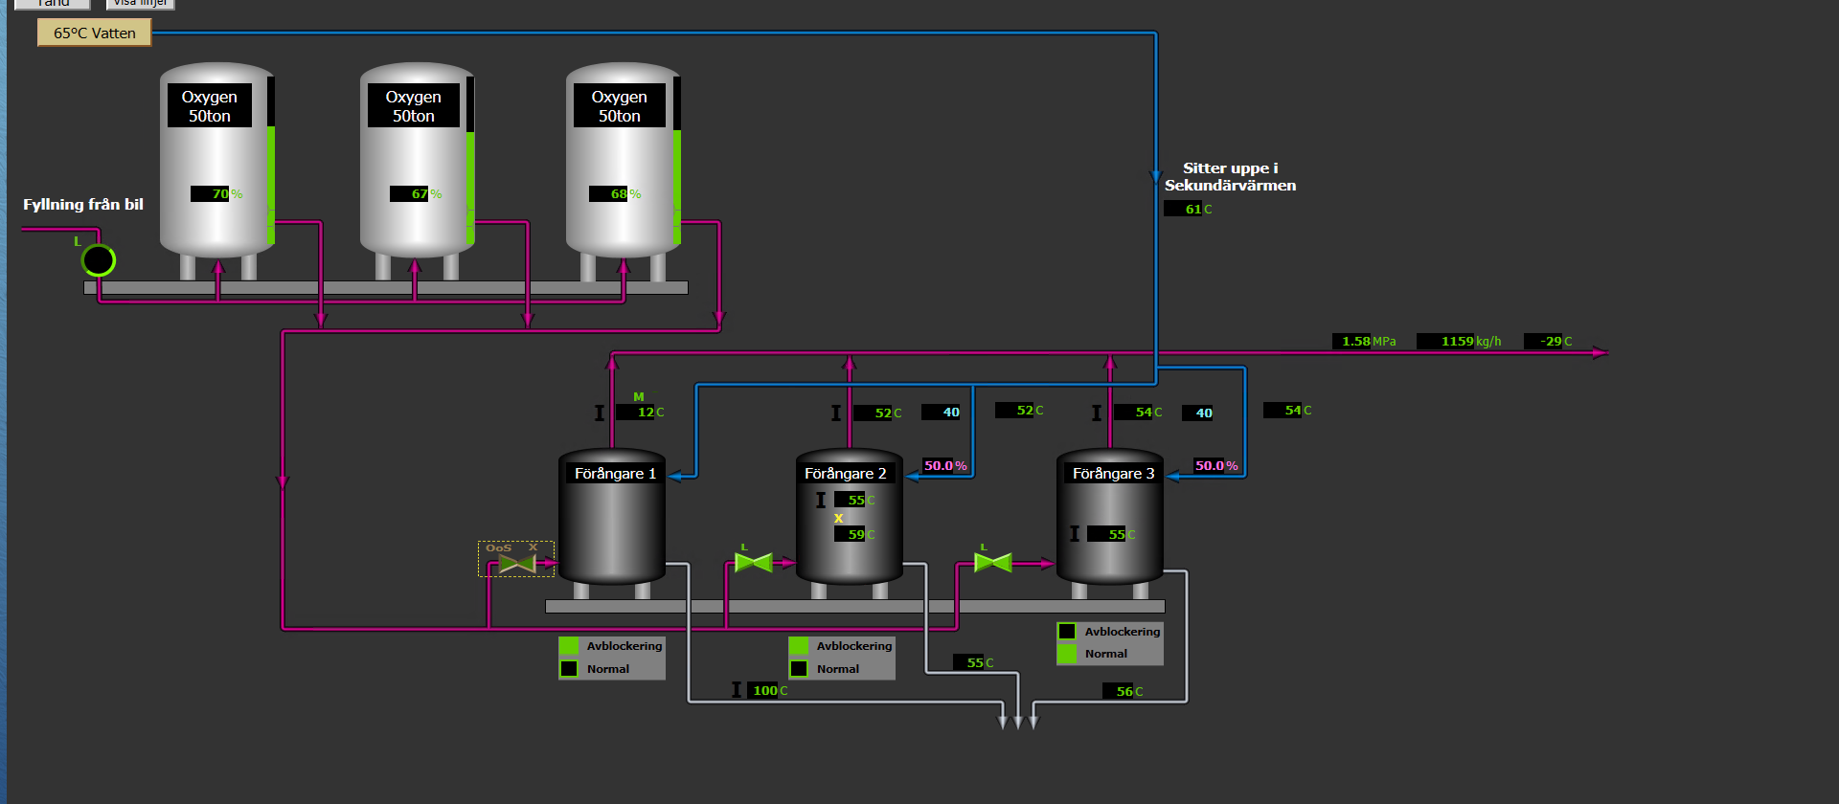The width and height of the screenshot is (1839, 804).
Task: Click the 50.0% setpoint at Förångare 3
Action: 1215,466
